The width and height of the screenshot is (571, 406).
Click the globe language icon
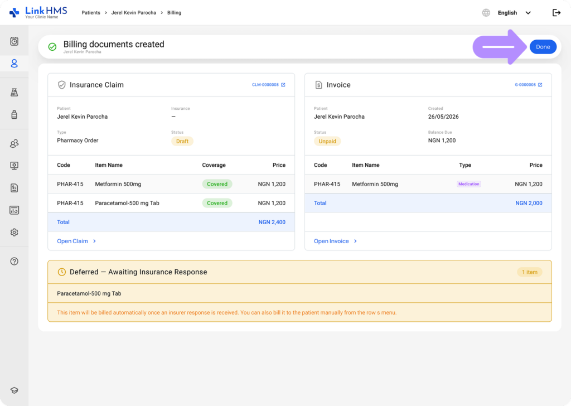tap(486, 13)
